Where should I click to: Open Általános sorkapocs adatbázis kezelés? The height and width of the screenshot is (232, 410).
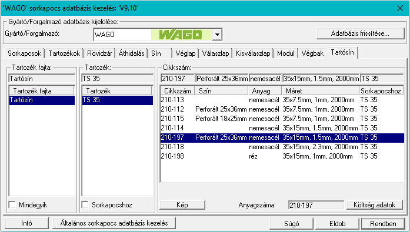coord(114,223)
